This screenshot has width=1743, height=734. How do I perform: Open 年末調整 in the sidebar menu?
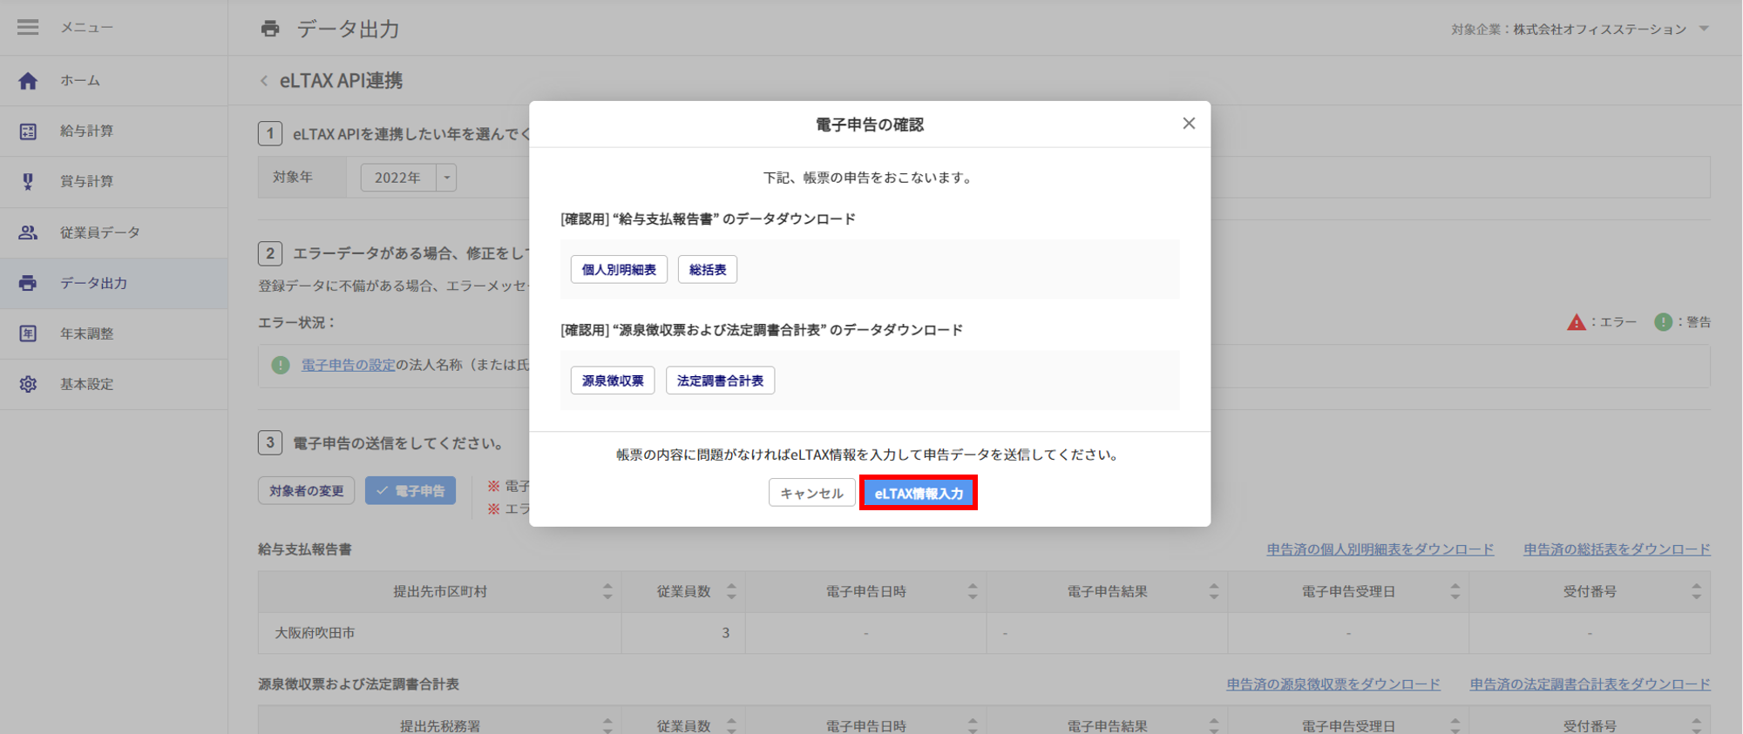tap(113, 333)
